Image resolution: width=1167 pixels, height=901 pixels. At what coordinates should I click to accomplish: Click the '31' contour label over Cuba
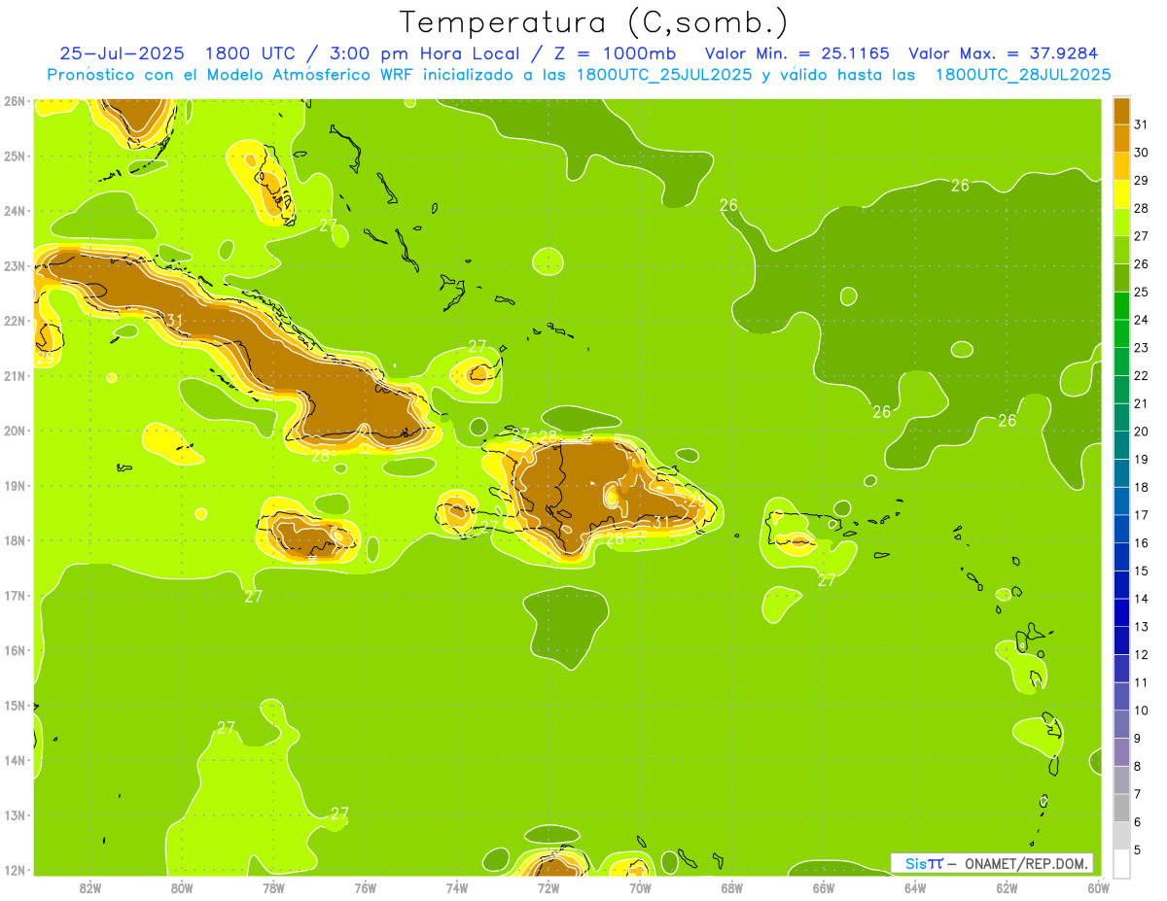pyautogui.click(x=175, y=321)
